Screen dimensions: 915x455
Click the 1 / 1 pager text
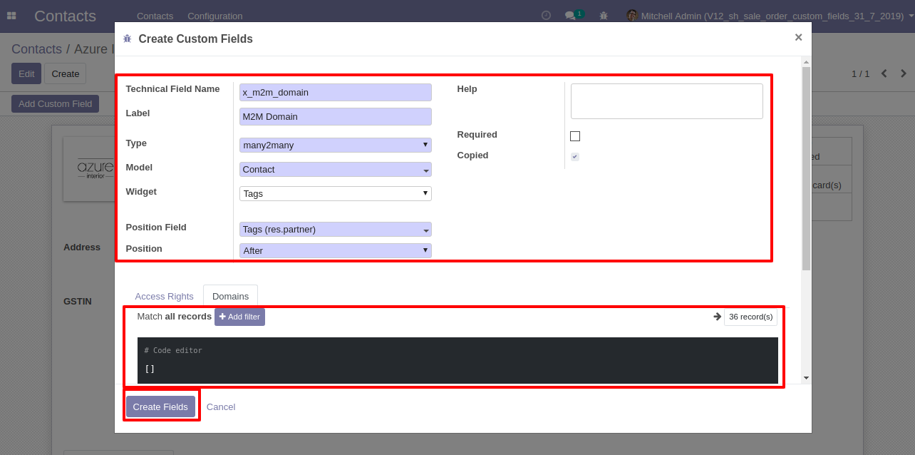[x=860, y=73]
